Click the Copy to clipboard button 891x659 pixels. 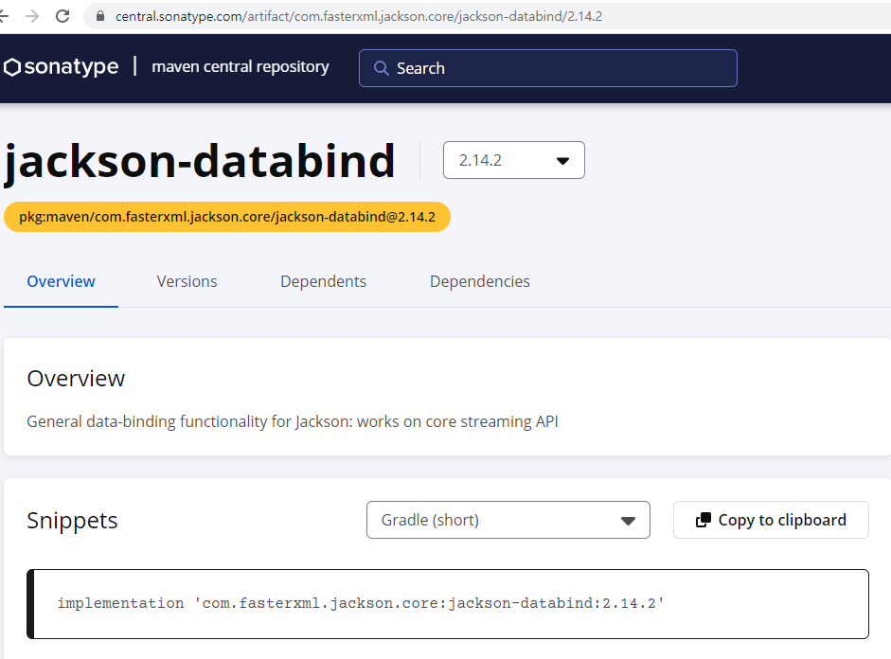(771, 520)
